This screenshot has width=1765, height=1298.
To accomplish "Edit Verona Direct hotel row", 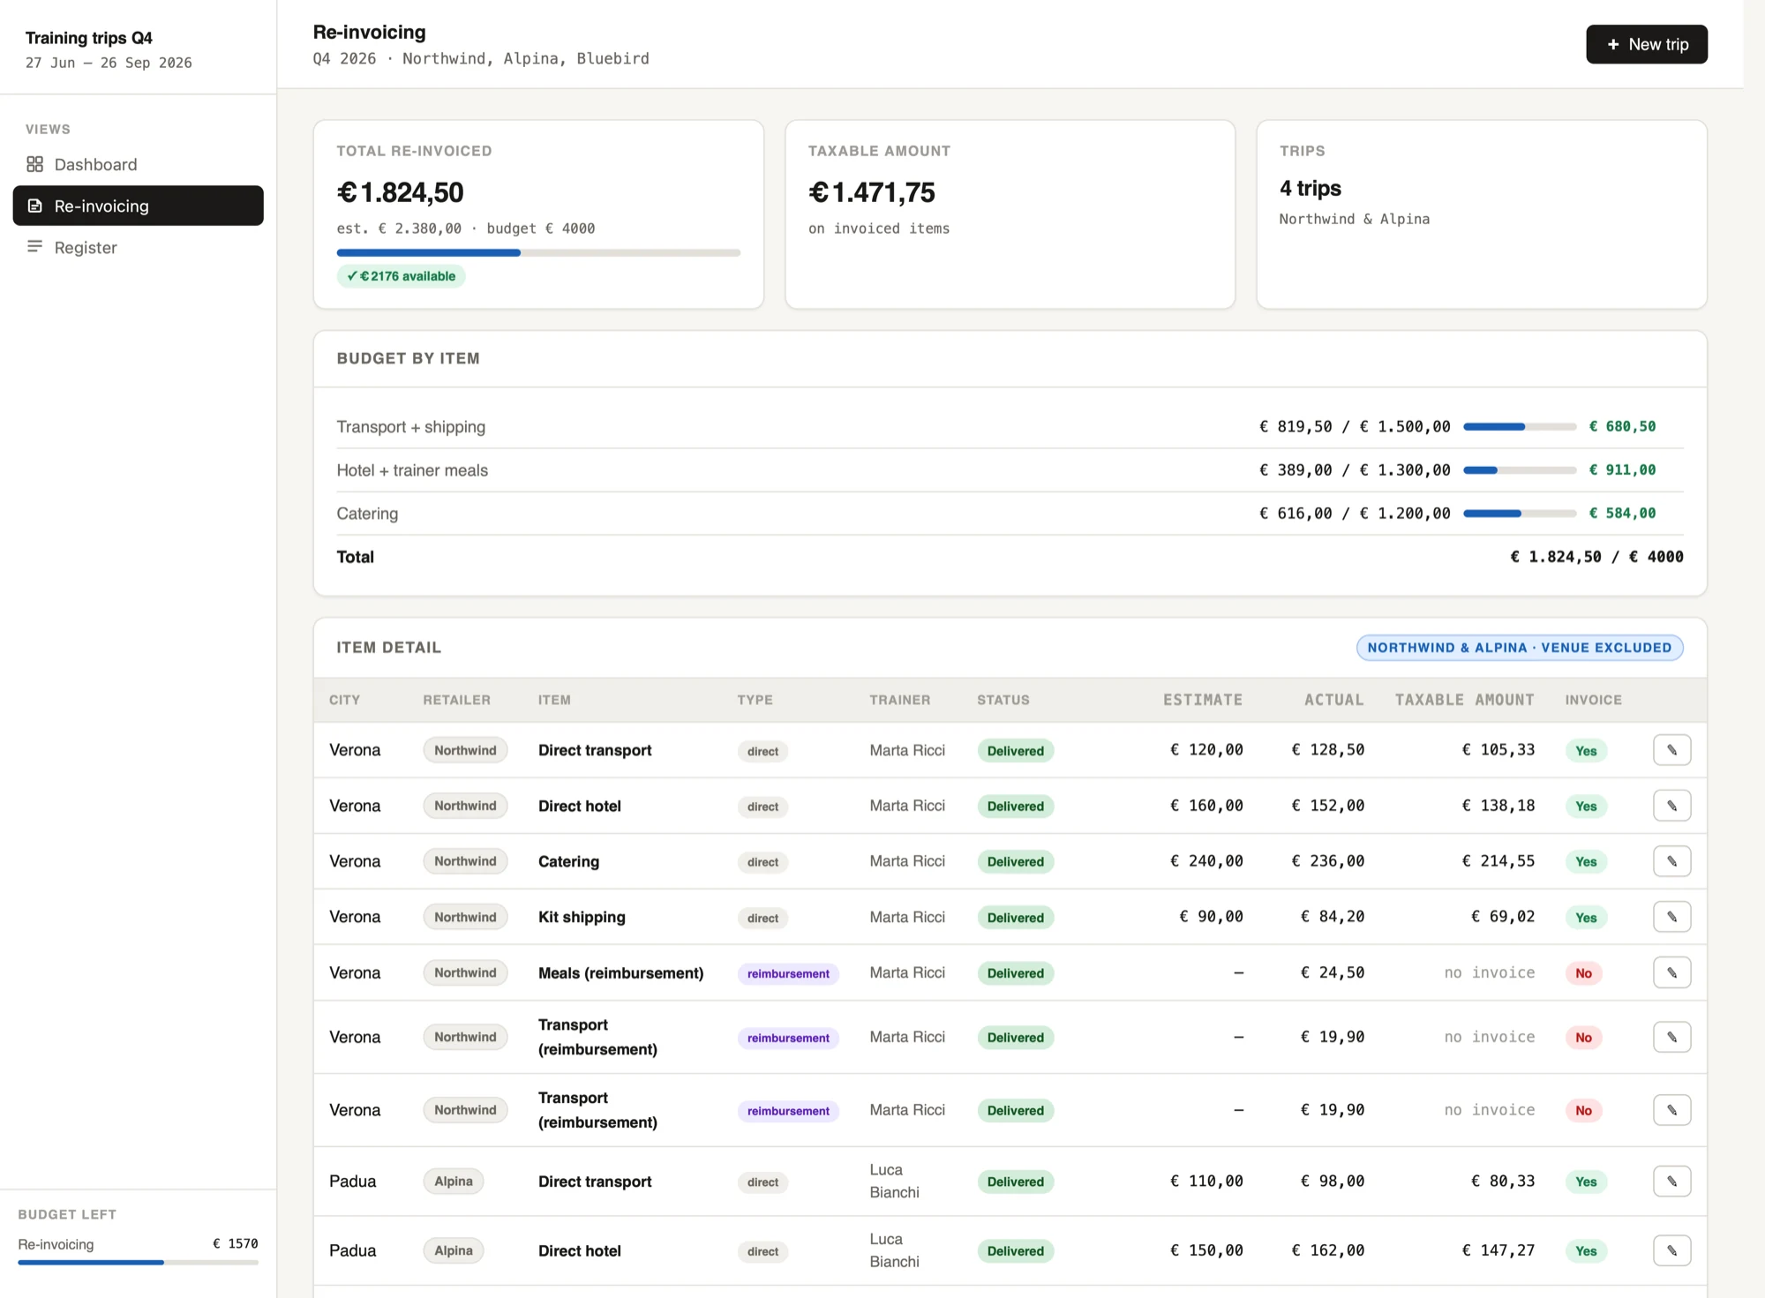I will click(1671, 806).
